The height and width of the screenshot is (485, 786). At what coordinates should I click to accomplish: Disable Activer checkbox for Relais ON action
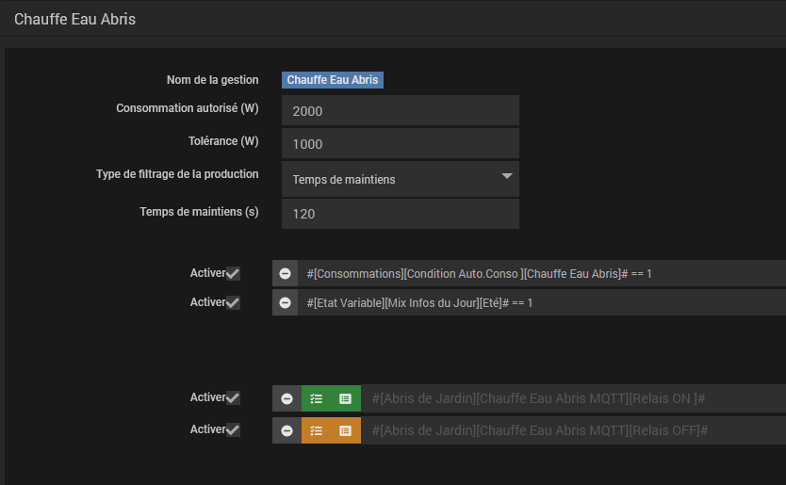tap(233, 398)
